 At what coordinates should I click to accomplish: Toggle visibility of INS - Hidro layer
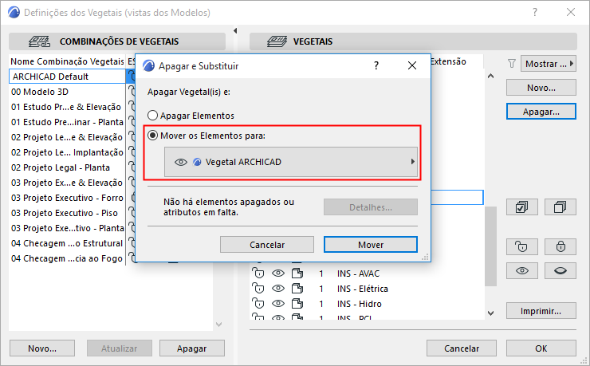click(x=278, y=304)
